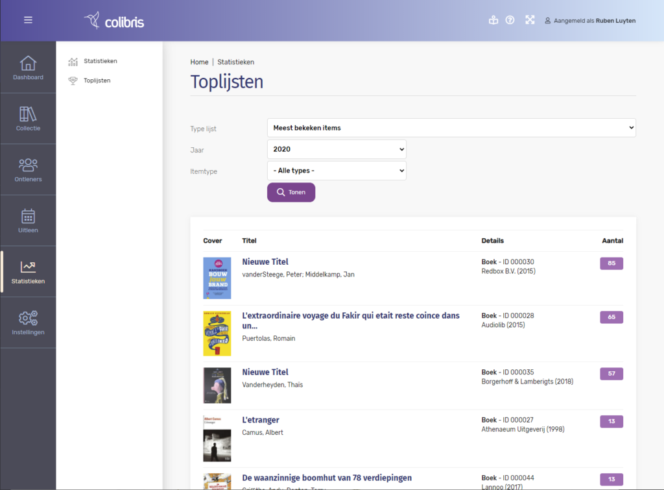Click the 13 badge for L'etranger
Screen dimensions: 664x490
pos(611,421)
